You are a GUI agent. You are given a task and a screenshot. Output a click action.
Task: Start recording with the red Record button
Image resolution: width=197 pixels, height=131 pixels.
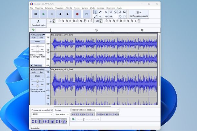[77, 14]
